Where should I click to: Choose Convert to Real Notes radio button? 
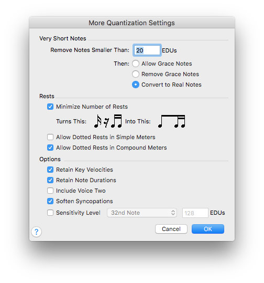[x=136, y=85]
